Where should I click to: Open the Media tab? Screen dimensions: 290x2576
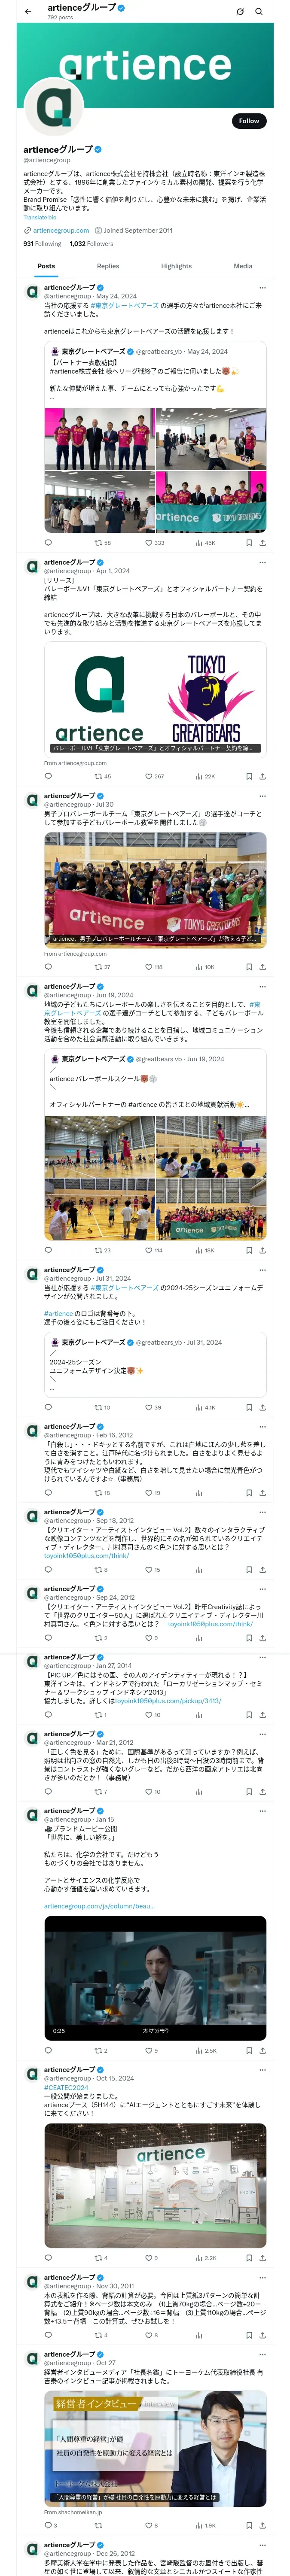point(243,266)
